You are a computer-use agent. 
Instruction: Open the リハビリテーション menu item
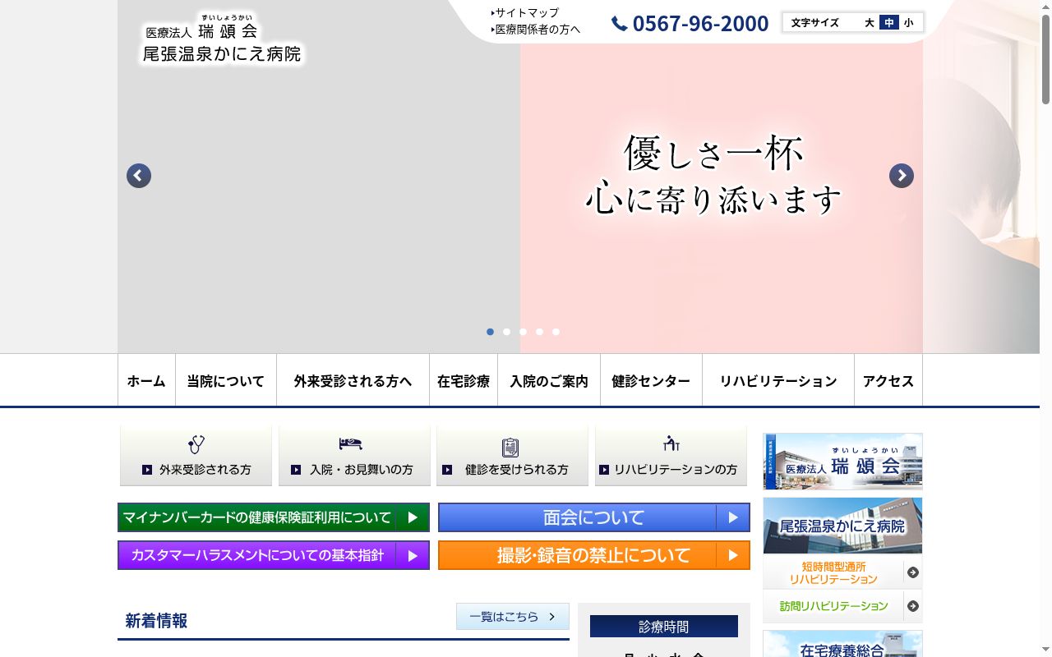[x=778, y=380]
